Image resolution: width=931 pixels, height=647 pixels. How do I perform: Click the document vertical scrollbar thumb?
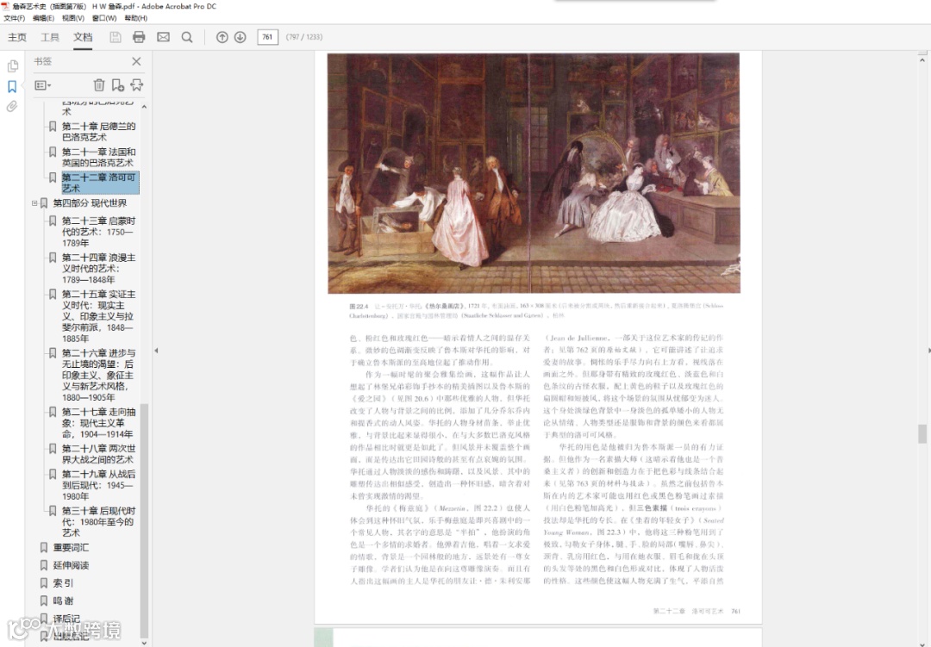tap(922, 434)
